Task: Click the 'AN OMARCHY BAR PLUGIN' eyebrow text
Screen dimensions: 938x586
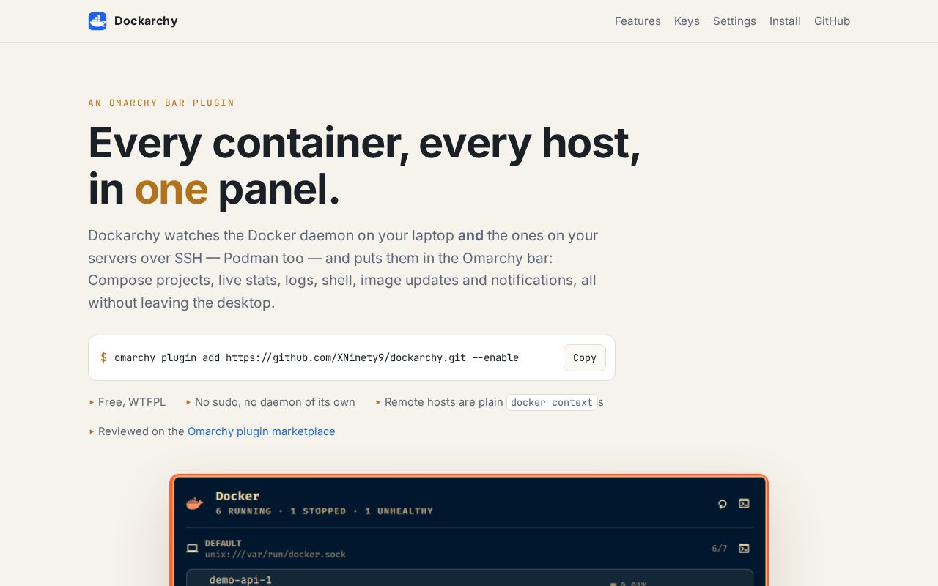Action: (161, 103)
